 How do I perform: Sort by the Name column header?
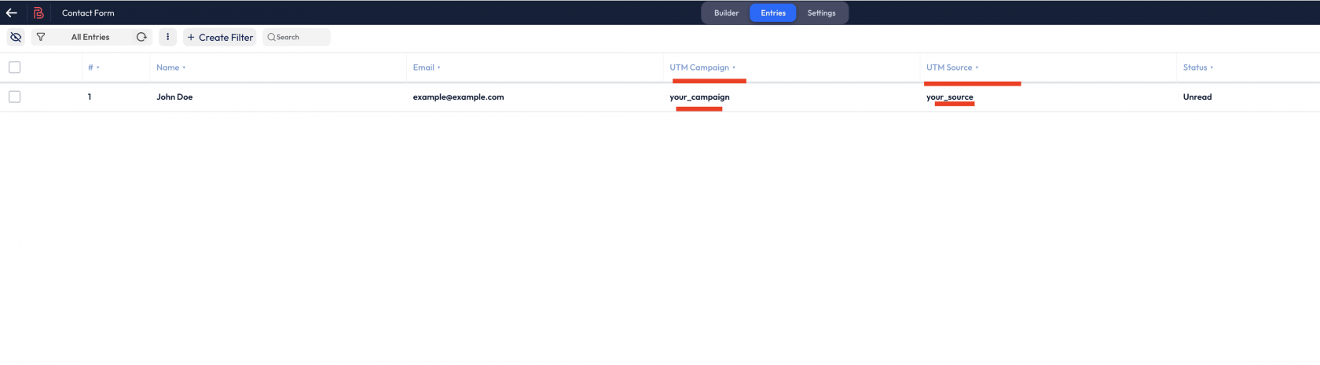(170, 68)
